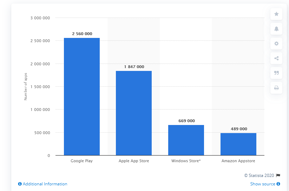
Task: Click the 500 000 axis tick
Action: click(x=42, y=133)
